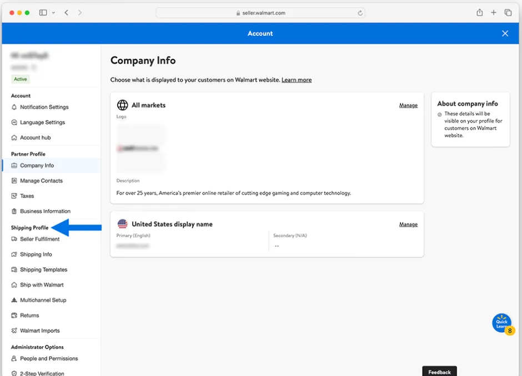Open a new Safari tab
The height and width of the screenshot is (376, 522).
[x=493, y=13]
